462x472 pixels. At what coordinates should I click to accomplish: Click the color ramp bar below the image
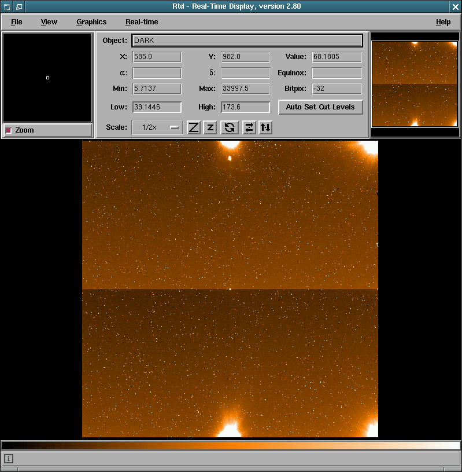tap(231, 445)
